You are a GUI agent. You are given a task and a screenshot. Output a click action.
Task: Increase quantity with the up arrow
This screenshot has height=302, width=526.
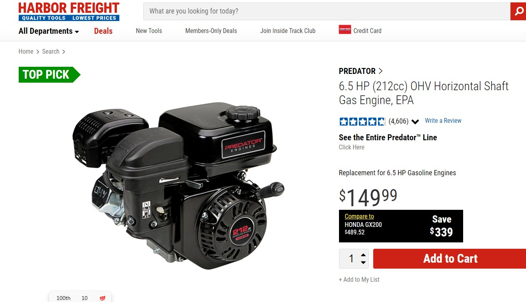tap(363, 255)
